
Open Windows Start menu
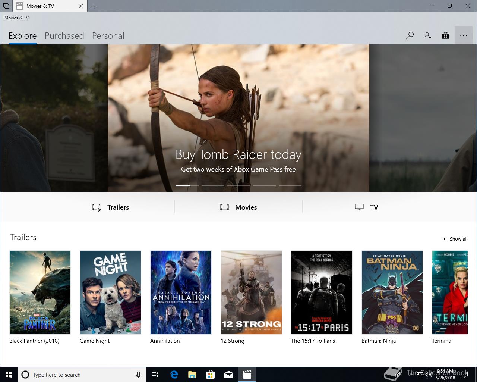pyautogui.click(x=9, y=375)
